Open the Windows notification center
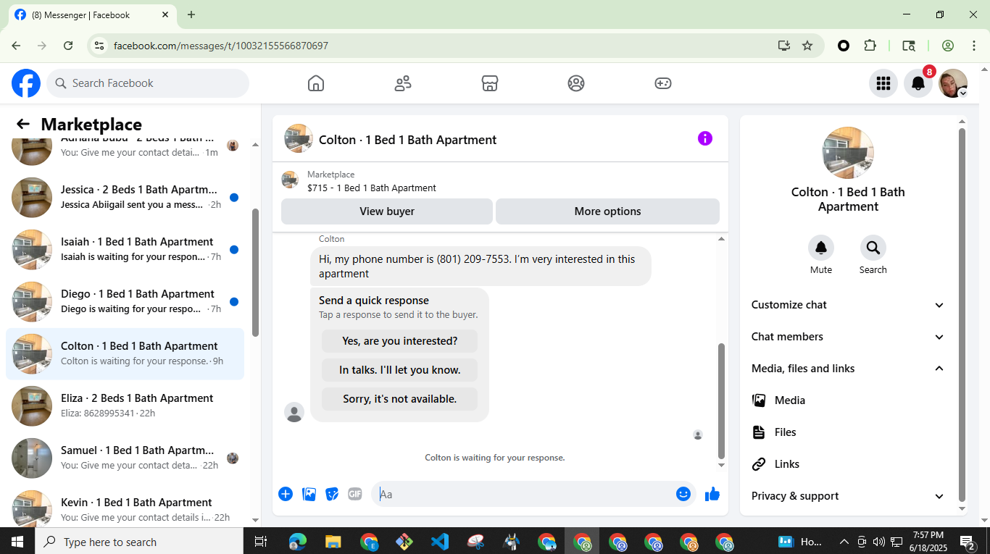Image resolution: width=990 pixels, height=554 pixels. [x=968, y=542]
